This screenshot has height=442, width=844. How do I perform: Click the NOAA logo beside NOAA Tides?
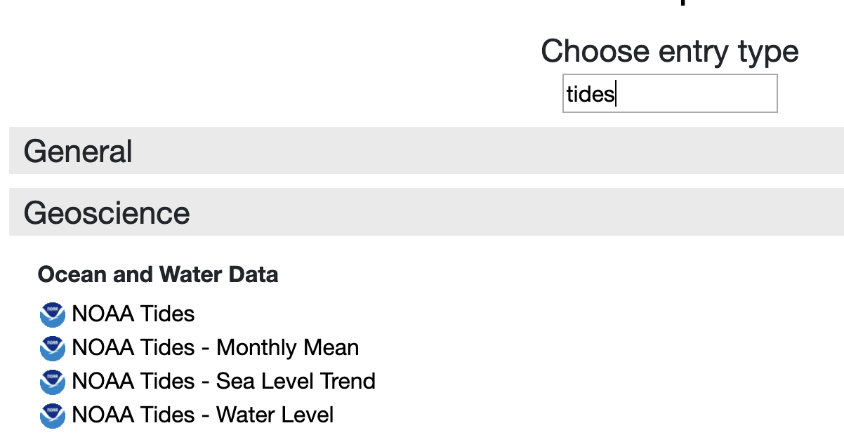(53, 314)
